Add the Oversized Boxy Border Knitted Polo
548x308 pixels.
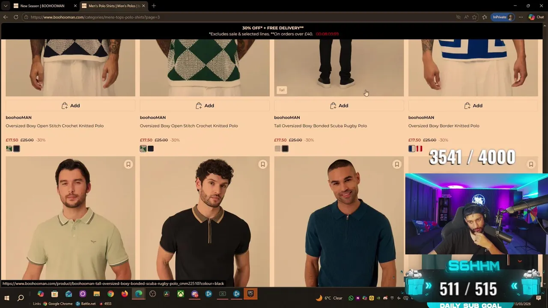click(473, 106)
